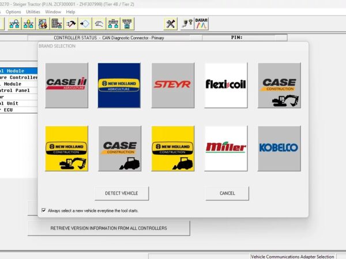Pick New Holland Construction tile with skid steer
Viewport: 346px width, 259px height.
[173, 148]
